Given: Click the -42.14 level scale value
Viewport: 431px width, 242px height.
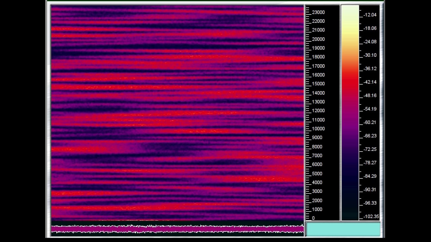Looking at the screenshot, I should click(x=370, y=82).
